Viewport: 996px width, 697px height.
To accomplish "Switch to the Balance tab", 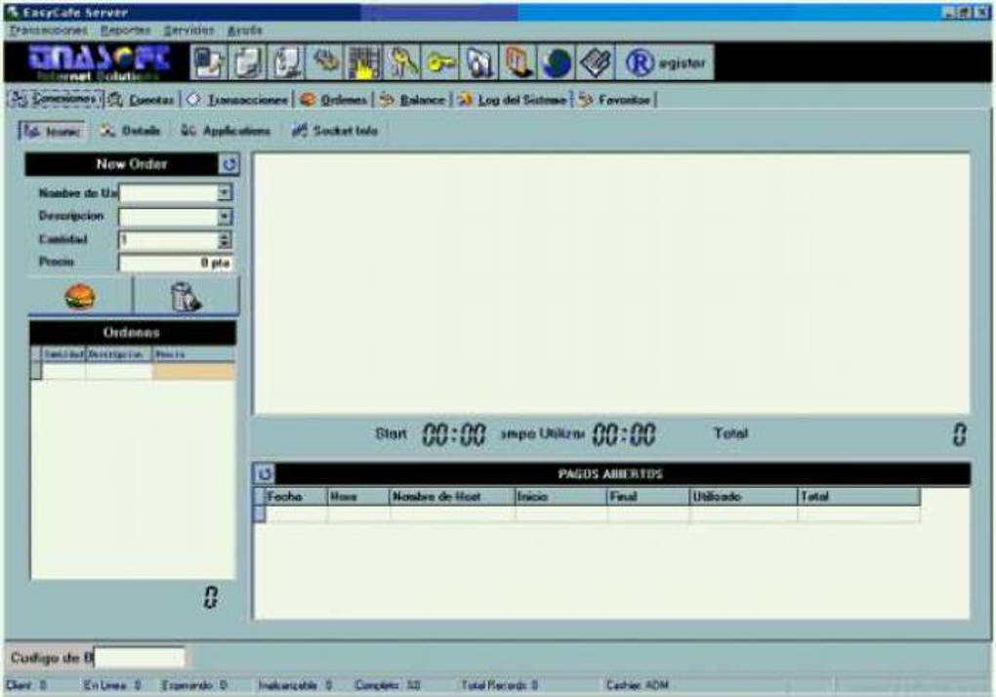I will pos(413,100).
